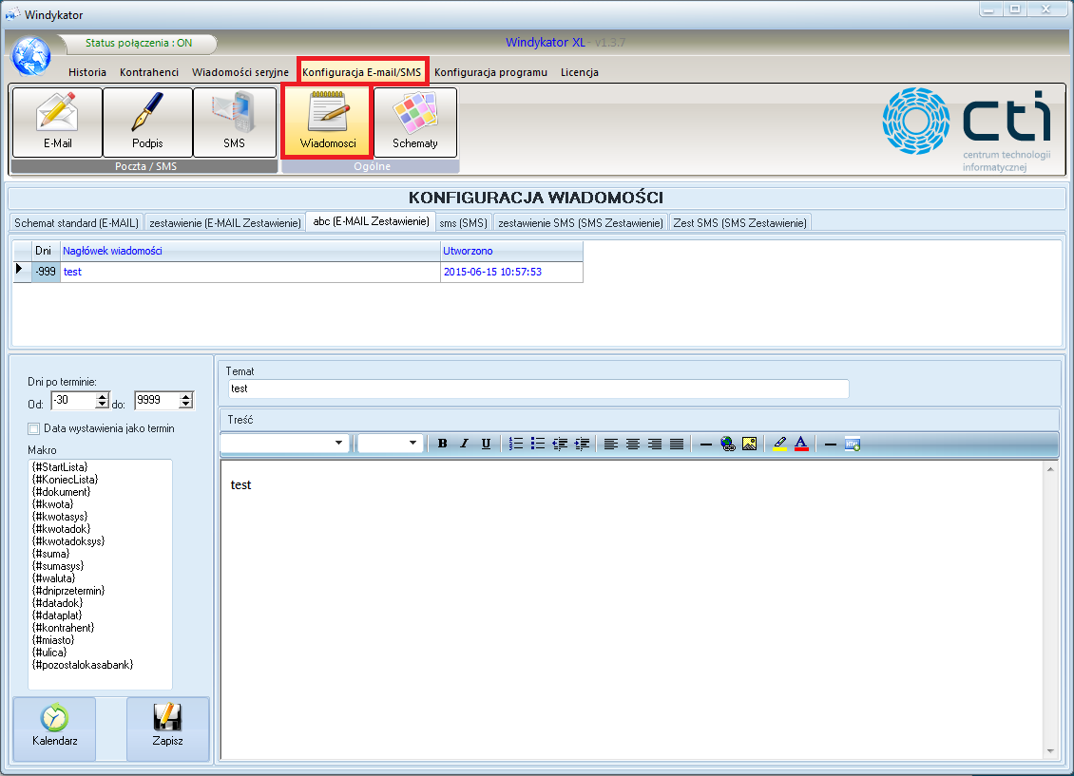Insert a numbered list

[516, 445]
